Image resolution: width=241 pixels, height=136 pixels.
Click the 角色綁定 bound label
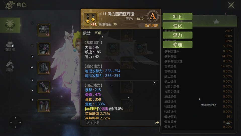pos(151,26)
